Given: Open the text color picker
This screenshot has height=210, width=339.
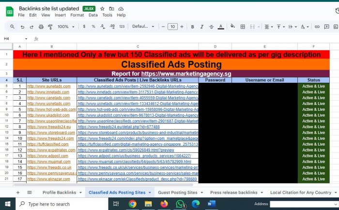Looking at the screenshot, I should point(221,27).
